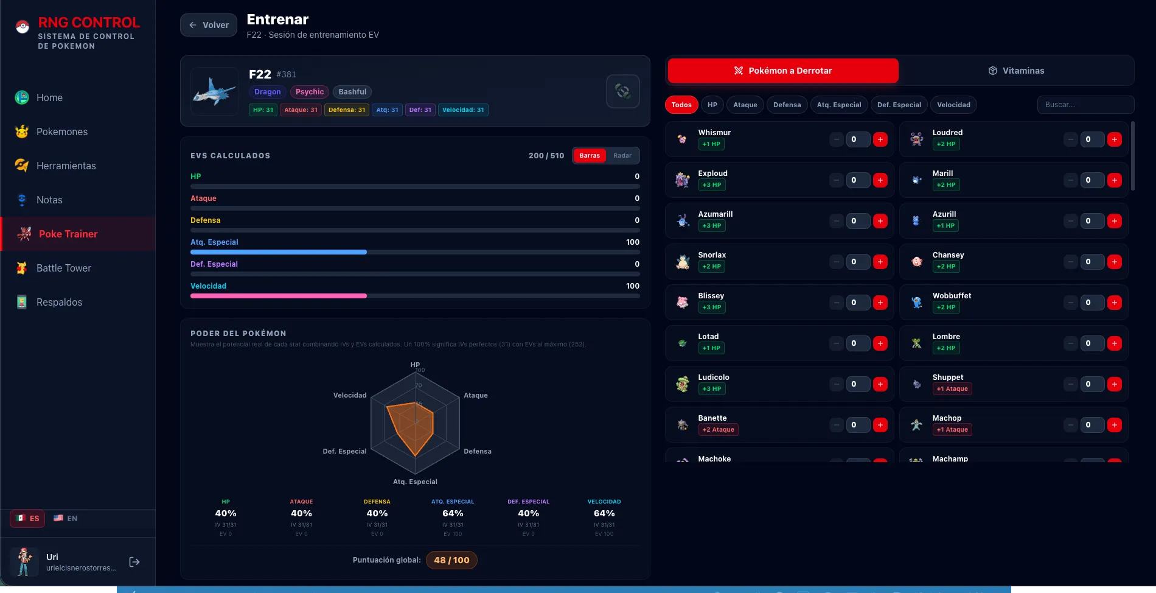
Task: Open the Respaldos sidebar icon
Action: (22, 302)
